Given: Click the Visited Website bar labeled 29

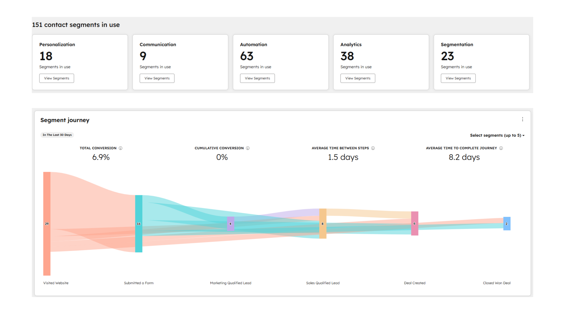Looking at the screenshot, I should (47, 224).
